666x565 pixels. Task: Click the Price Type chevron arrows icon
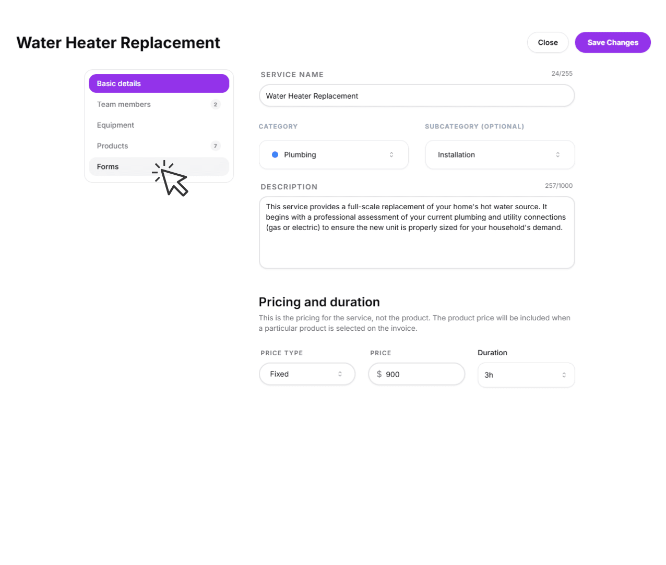[x=340, y=374]
